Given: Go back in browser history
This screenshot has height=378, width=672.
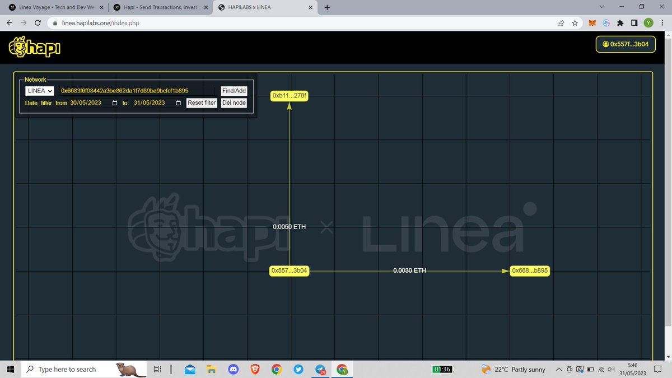Looking at the screenshot, I should click(10, 23).
